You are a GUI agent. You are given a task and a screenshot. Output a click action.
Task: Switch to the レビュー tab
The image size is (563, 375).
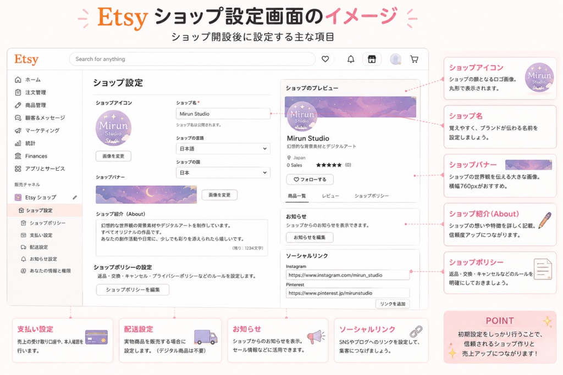[330, 196]
